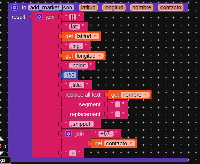Click the top-level join block gear icon
The width and height of the screenshot is (200, 164).
[x=39, y=17]
